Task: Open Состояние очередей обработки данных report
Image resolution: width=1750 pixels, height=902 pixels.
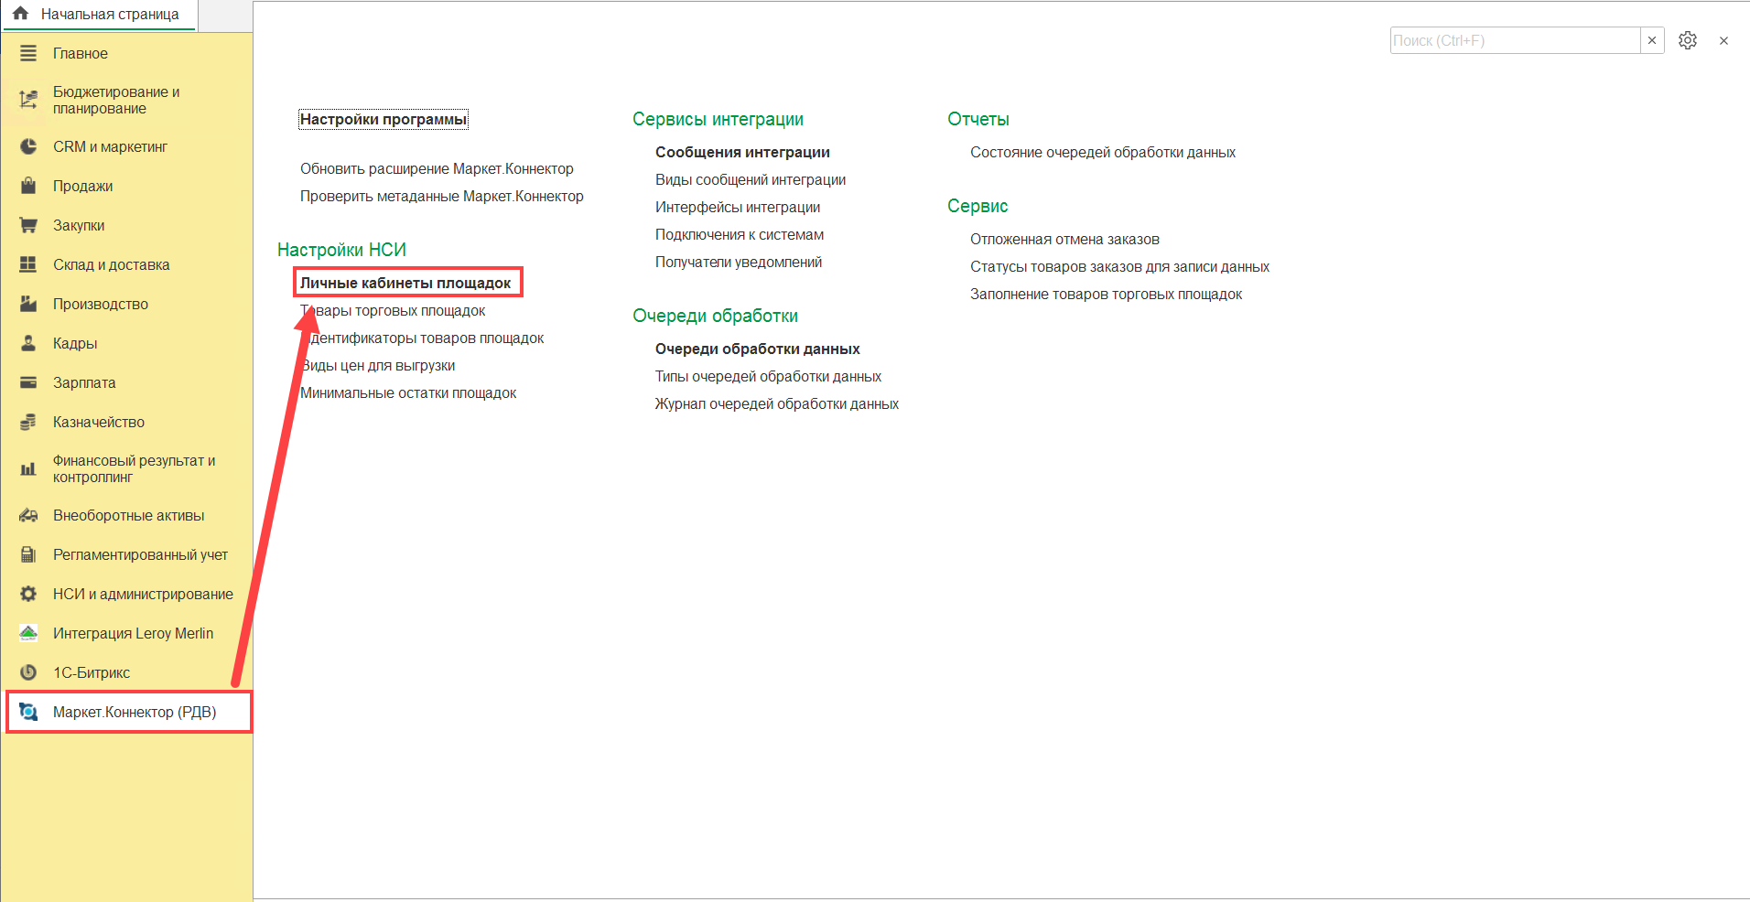Action: pos(1103,152)
